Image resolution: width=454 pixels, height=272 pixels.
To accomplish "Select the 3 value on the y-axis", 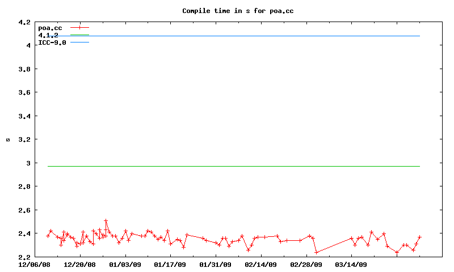I will click(x=28, y=163).
